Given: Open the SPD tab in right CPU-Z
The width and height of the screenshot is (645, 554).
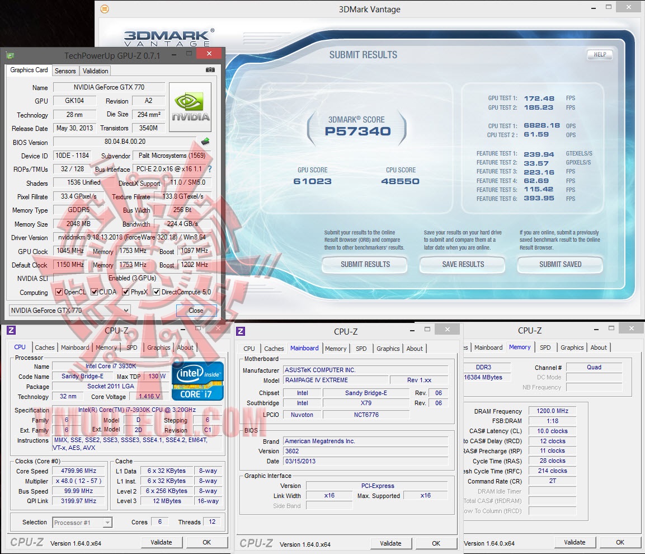Looking at the screenshot, I should click(x=545, y=348).
